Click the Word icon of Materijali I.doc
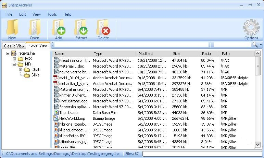Viewport: 264px width, 158px height. 56,66
